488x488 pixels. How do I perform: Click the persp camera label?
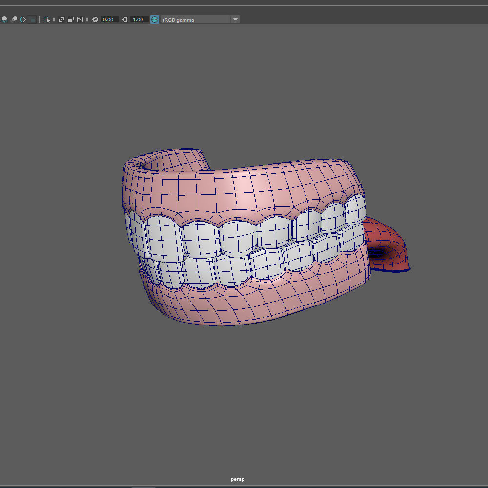pyautogui.click(x=238, y=479)
